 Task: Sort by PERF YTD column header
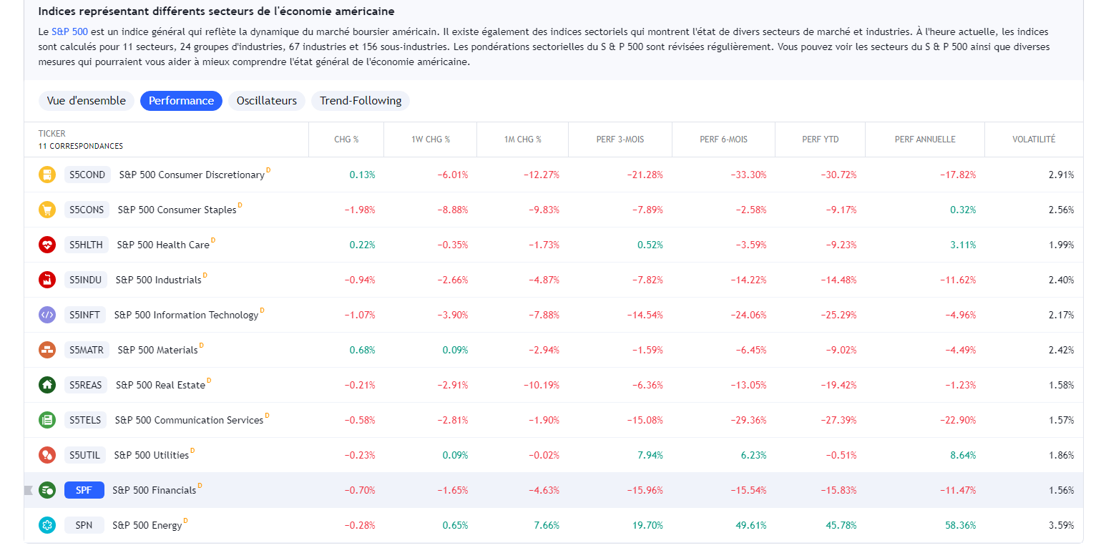tap(820, 140)
